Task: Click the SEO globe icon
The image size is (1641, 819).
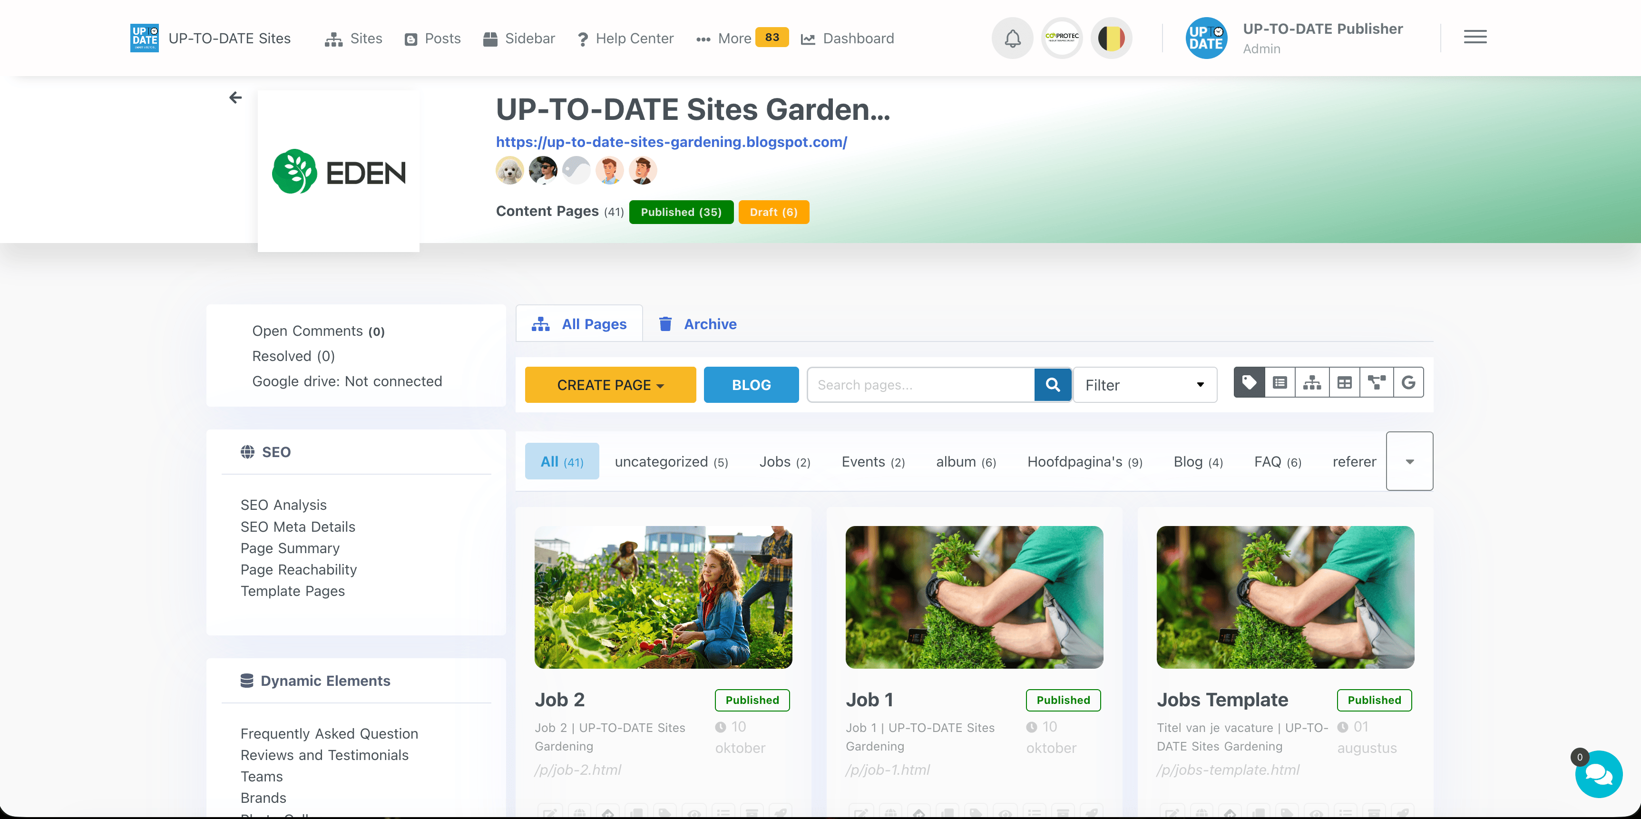Action: (248, 451)
